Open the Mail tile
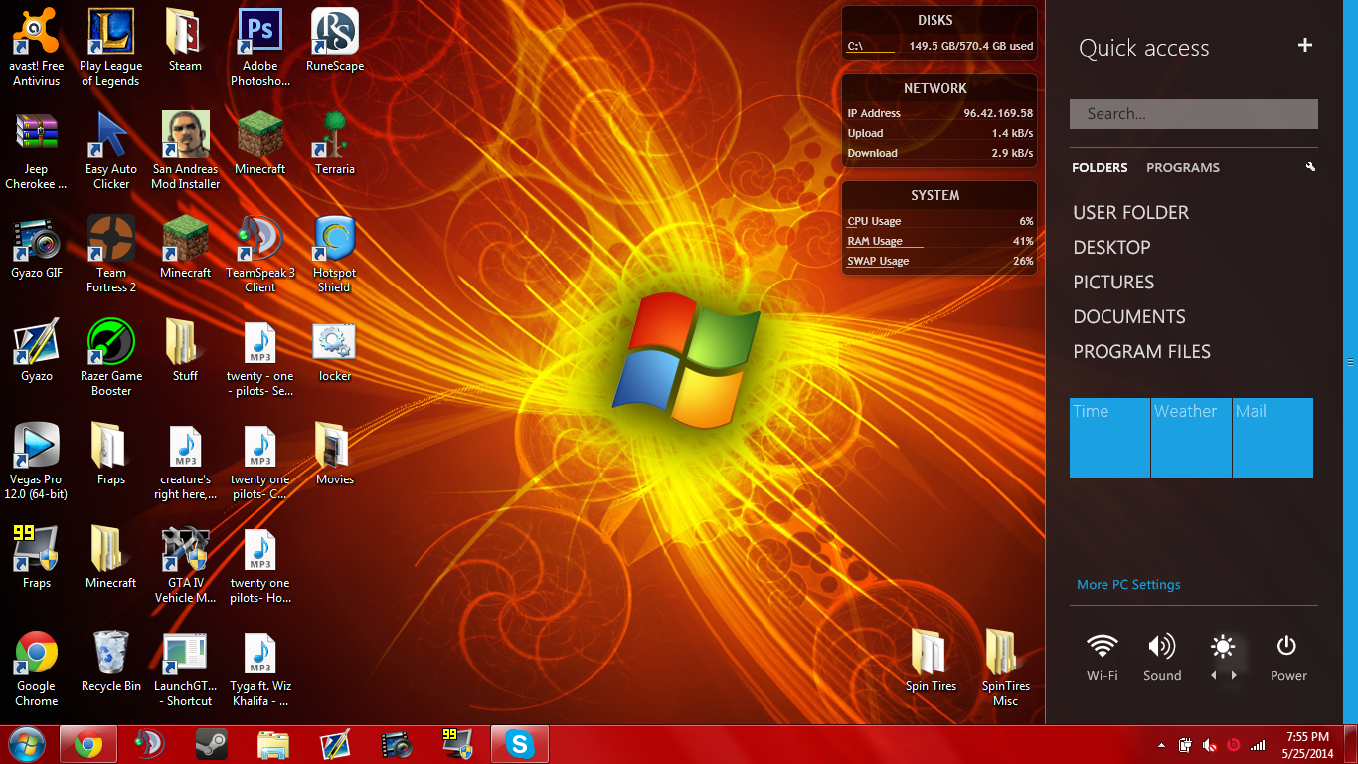This screenshot has width=1358, height=764. [x=1273, y=438]
